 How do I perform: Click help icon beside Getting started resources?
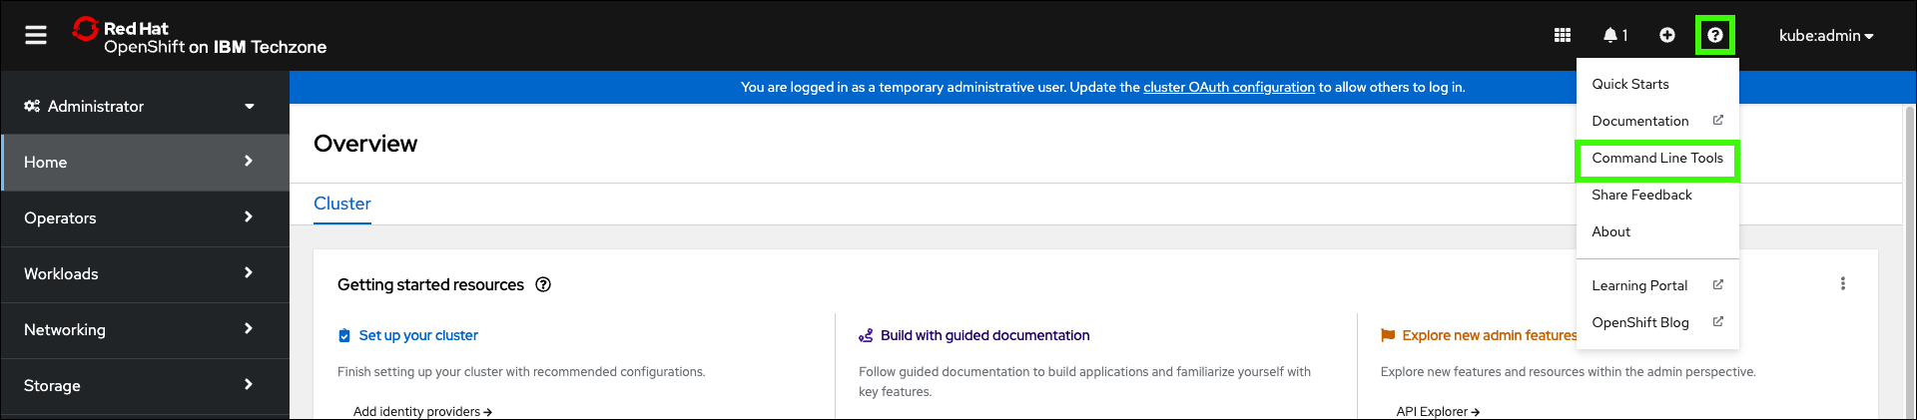click(x=543, y=284)
